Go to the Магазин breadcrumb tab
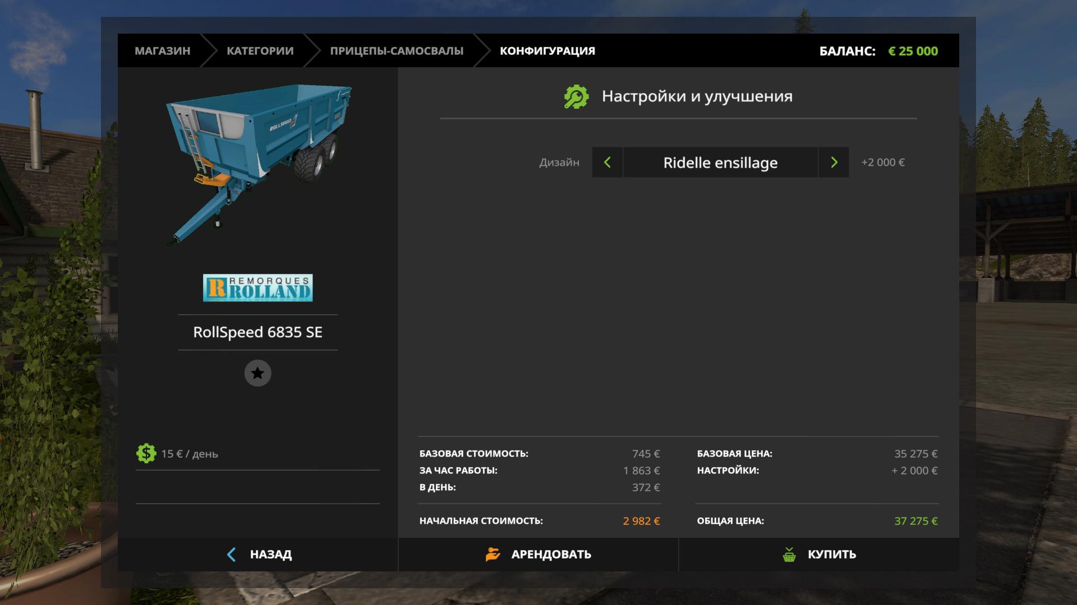1077x605 pixels. tap(162, 51)
